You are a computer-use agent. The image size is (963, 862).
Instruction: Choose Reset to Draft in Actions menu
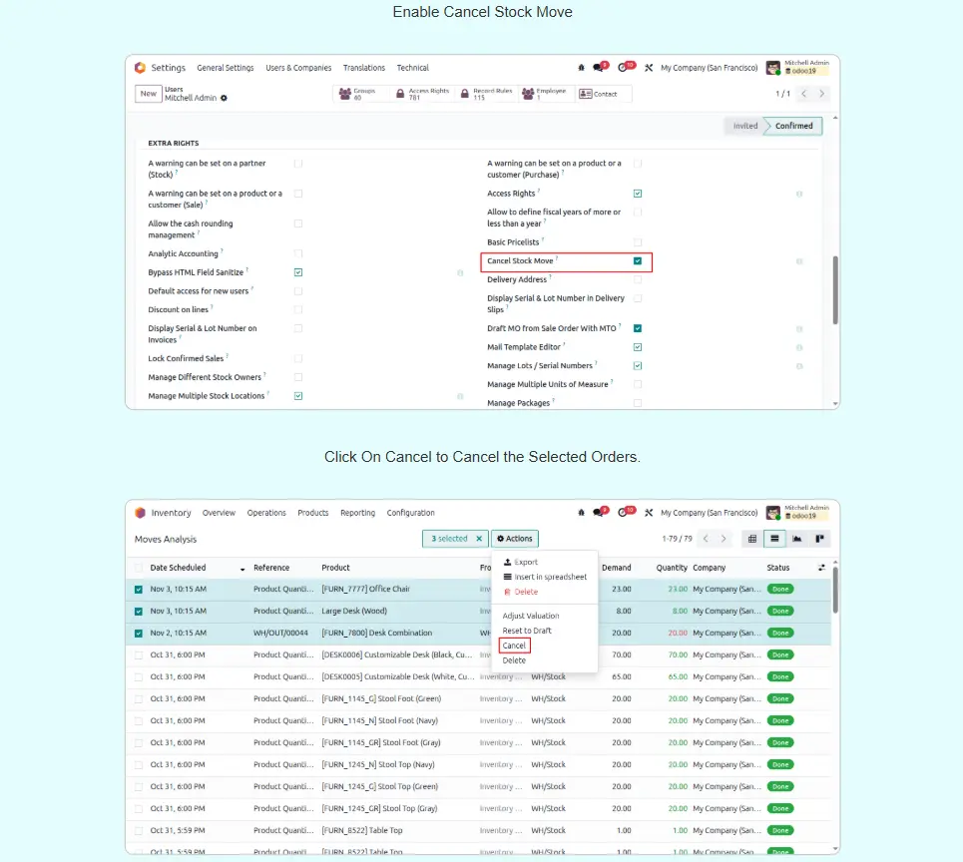527,631
